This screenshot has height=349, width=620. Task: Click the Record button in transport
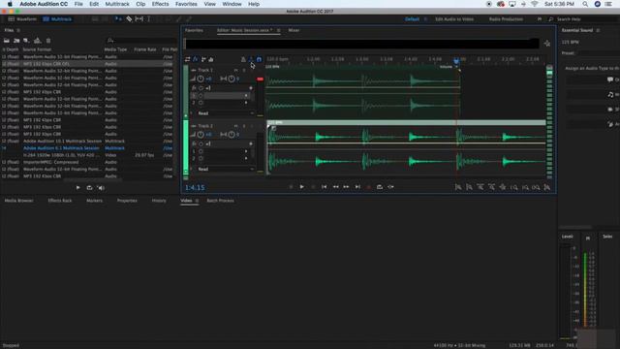tap(369, 187)
